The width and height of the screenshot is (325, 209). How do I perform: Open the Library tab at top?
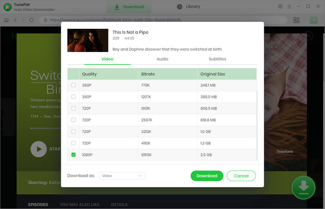pyautogui.click(x=188, y=7)
